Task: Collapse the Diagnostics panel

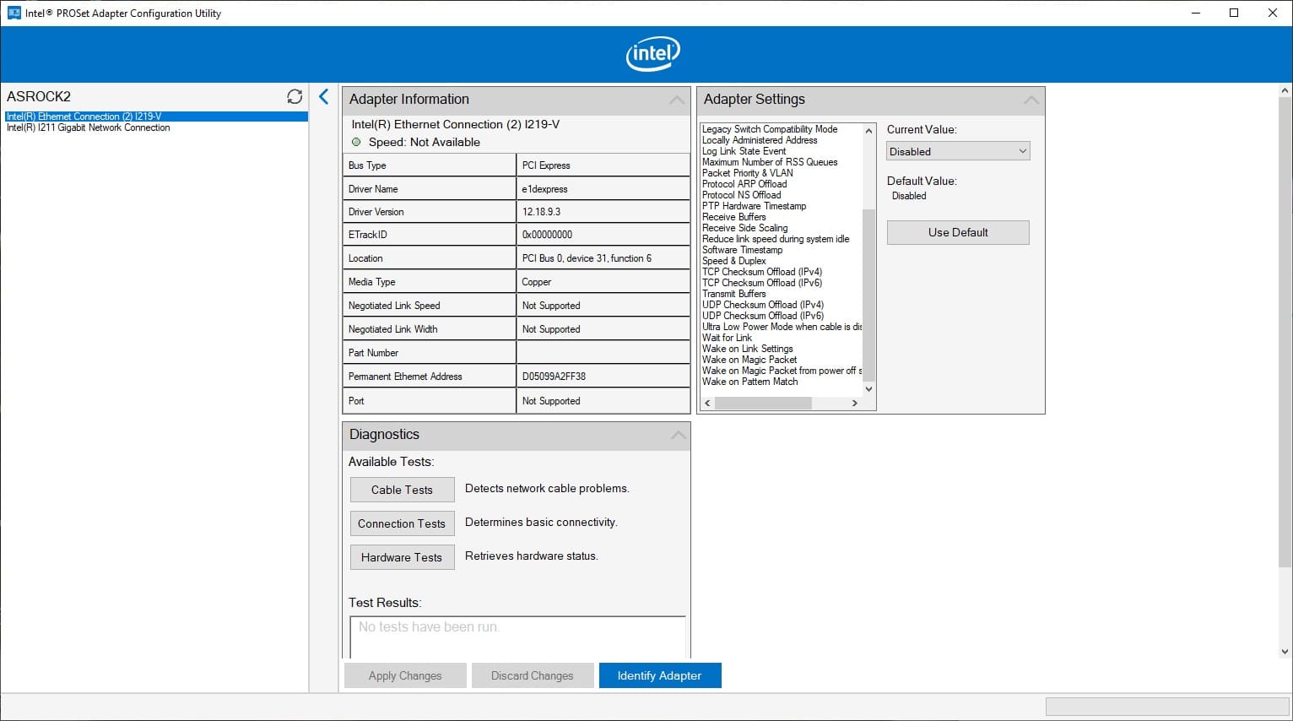Action: coord(678,435)
